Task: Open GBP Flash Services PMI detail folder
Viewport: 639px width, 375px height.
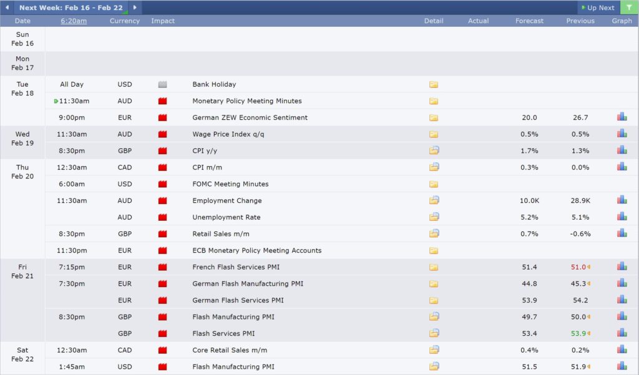Action: click(x=434, y=333)
